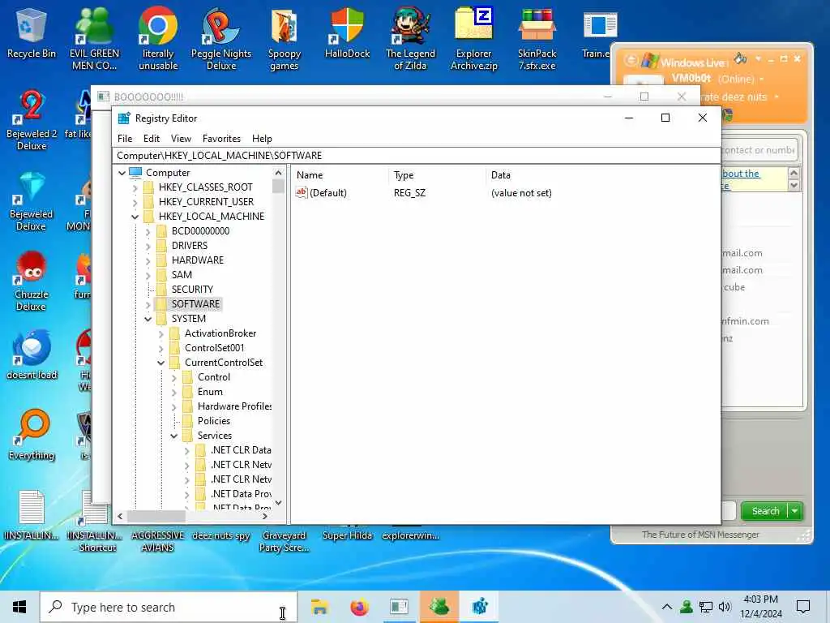
Task: Open File Explorer from the taskbar
Action: [x=319, y=607]
